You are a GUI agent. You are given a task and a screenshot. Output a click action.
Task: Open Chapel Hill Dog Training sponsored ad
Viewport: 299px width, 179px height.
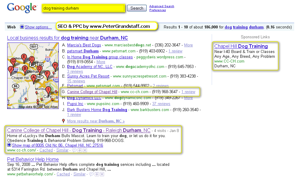[x=241, y=46]
